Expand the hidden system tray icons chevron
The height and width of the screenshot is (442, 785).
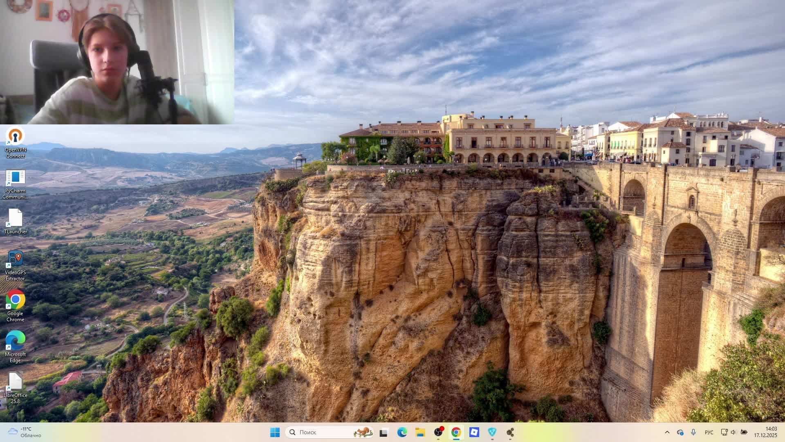click(667, 432)
